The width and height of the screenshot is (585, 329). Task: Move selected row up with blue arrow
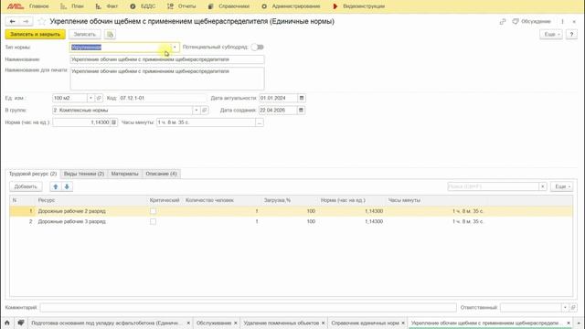(56, 186)
